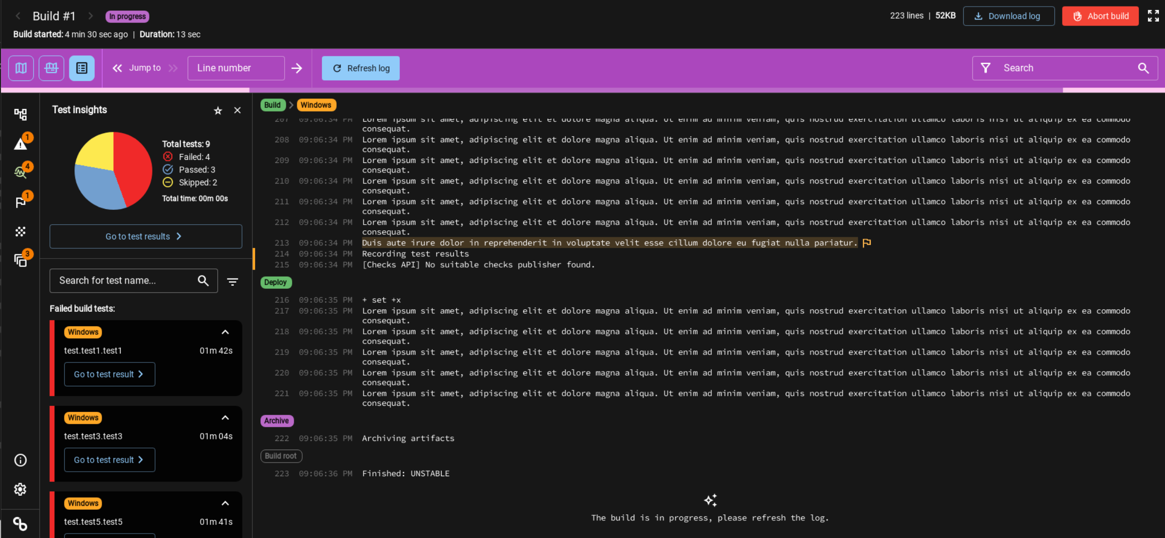
Task: Click the Skipped: 2 legend entry
Action: pos(190,183)
